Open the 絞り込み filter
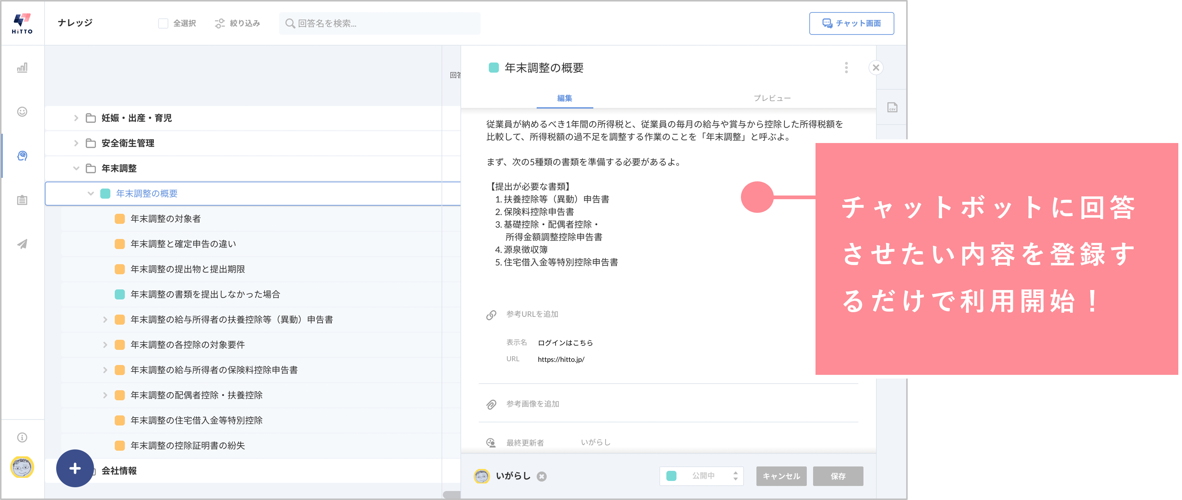 (237, 24)
